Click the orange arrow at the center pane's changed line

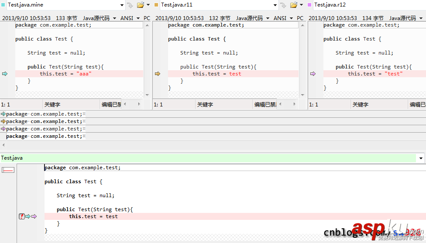pos(158,74)
